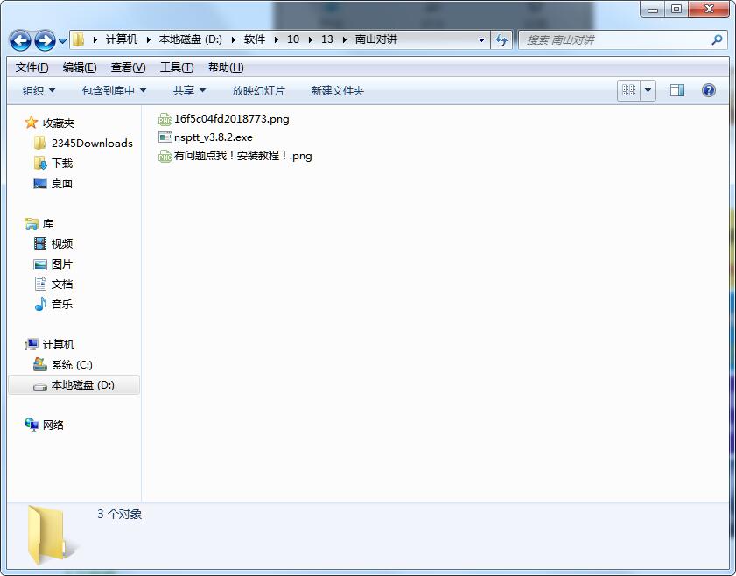This screenshot has height=576, width=736.
Task: Open the 视频 library
Action: [62, 244]
